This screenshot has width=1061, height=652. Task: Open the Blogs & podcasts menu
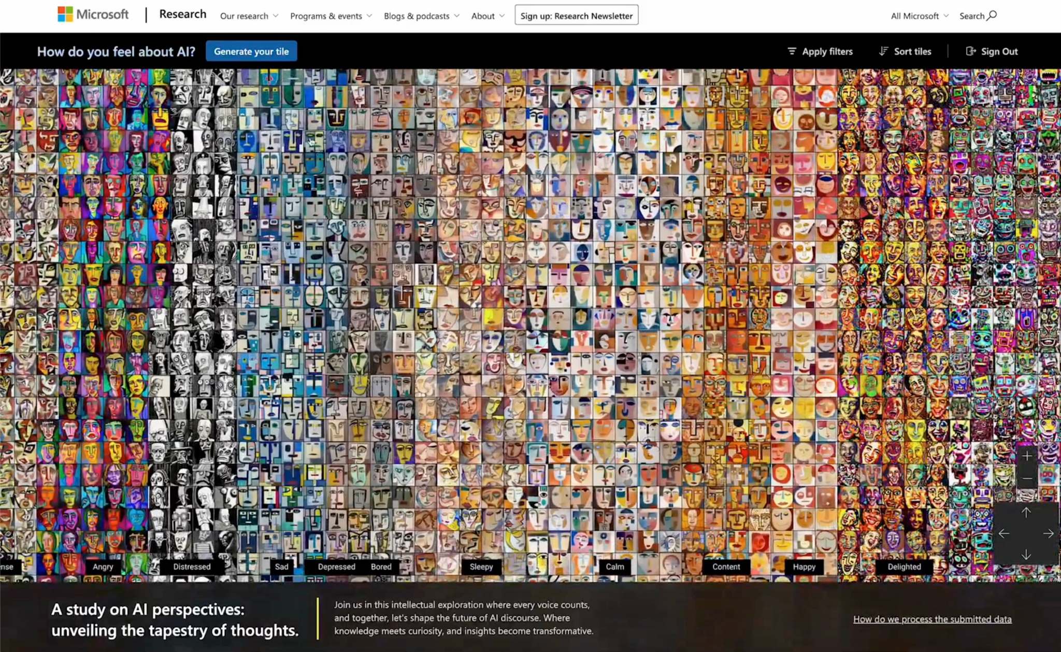421,16
